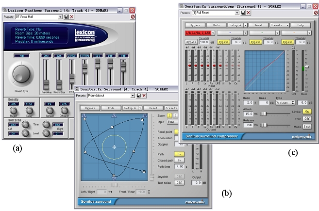The height and width of the screenshot is (211, 319).
Task: Click the Front/Rear vertical arrow icon
Action: click(149, 192)
